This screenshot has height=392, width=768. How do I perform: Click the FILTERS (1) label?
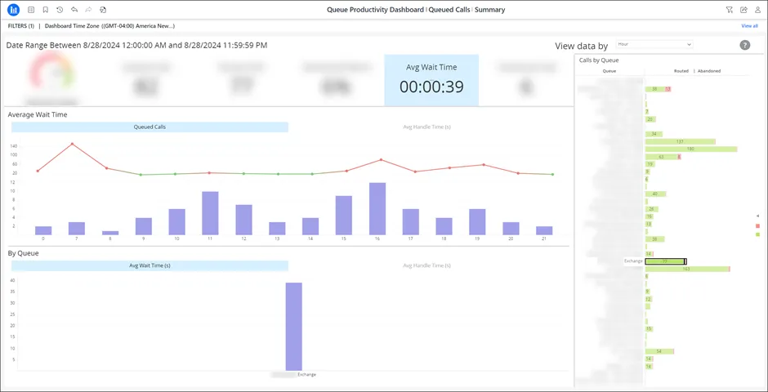point(21,26)
